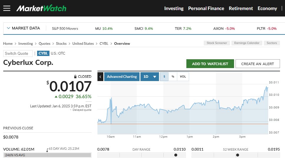
Task: Go to Home breadcrumb
Action: coord(8,44)
